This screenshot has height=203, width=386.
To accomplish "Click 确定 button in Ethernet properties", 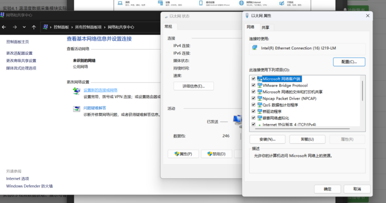I will coord(327,189).
